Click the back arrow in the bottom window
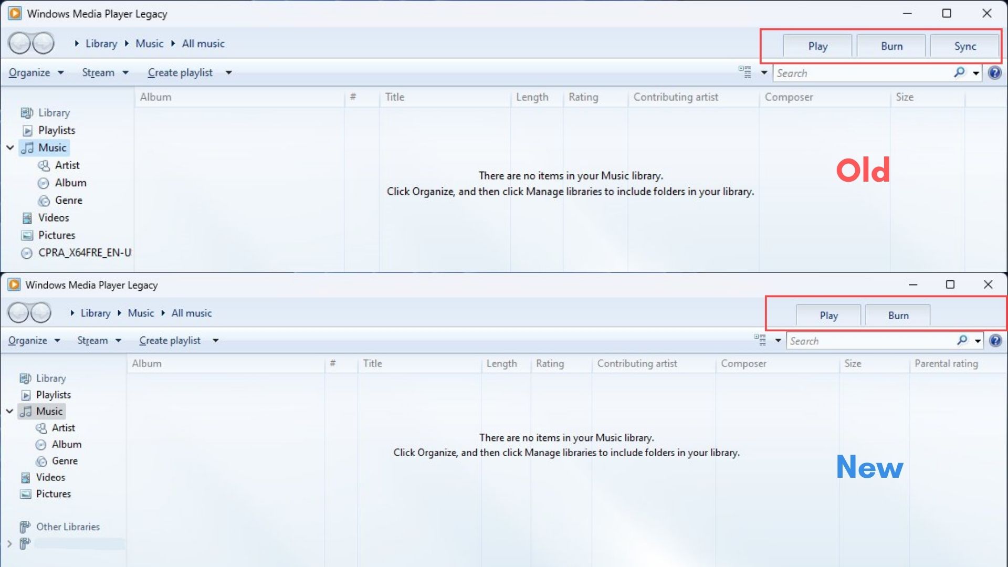 18,313
